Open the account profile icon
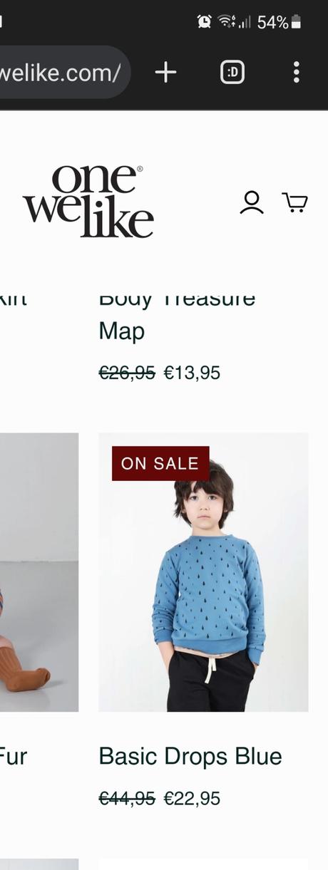This screenshot has width=328, height=870. [x=251, y=202]
